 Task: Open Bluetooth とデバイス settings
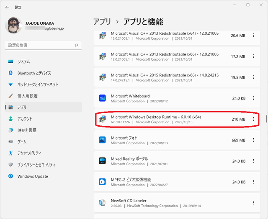point(43,73)
